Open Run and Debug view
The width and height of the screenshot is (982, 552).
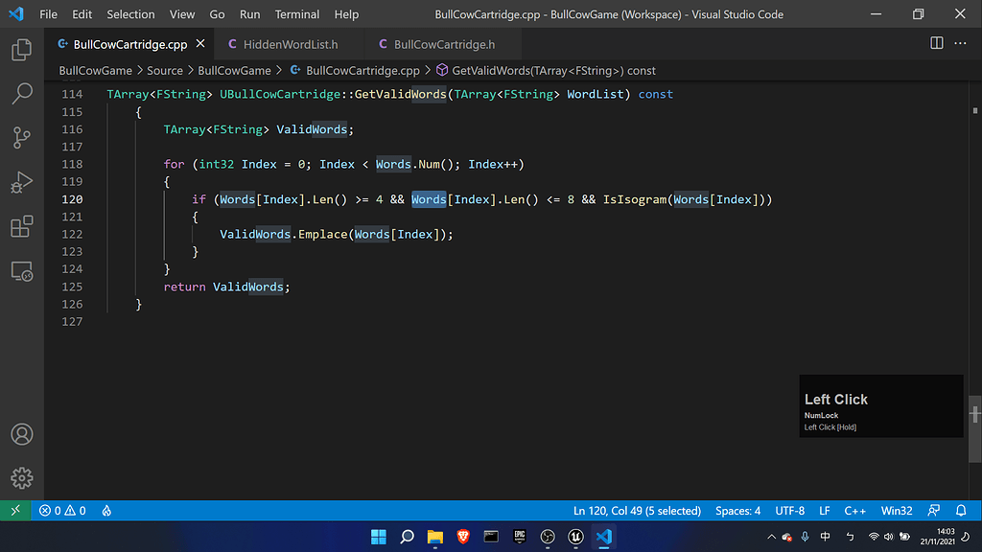(21, 182)
